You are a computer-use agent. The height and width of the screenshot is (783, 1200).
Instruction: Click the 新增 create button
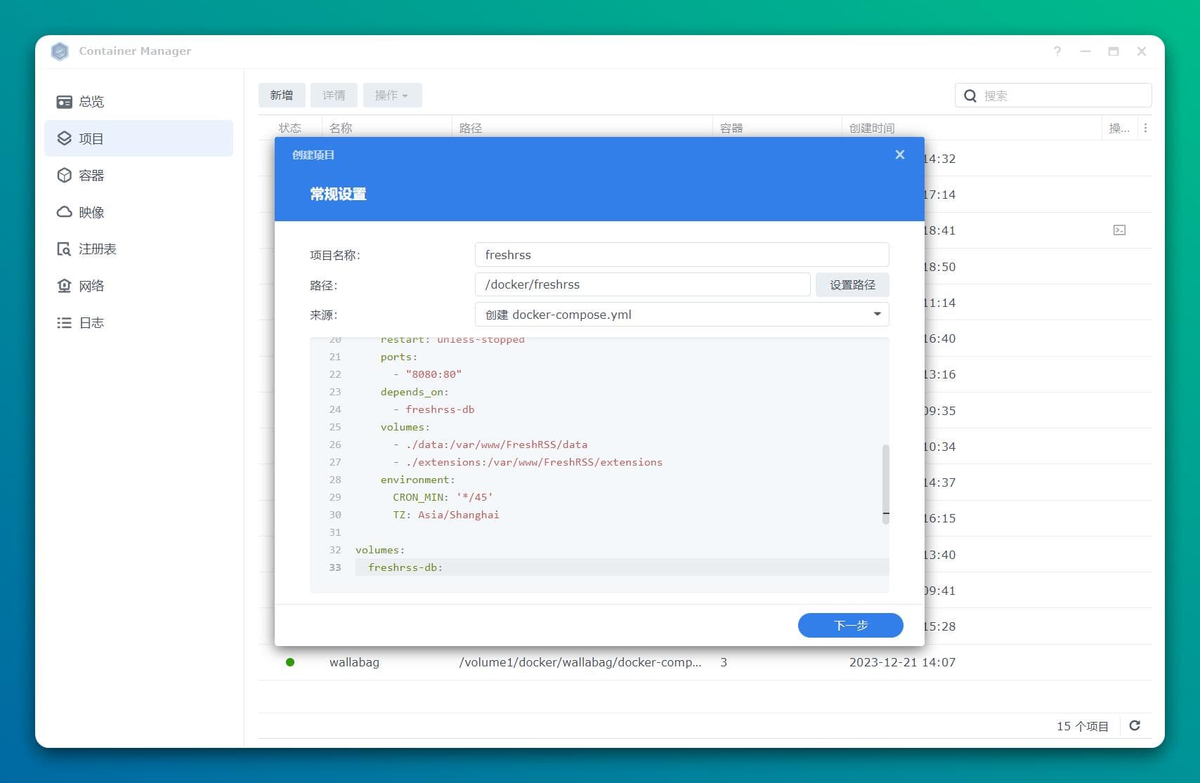[x=282, y=96]
